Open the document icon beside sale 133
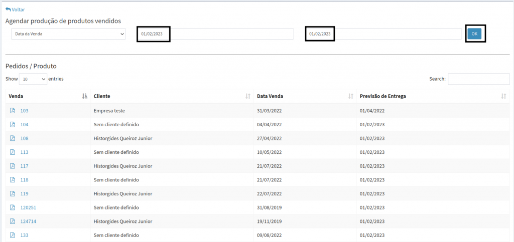514x242 pixels. (x=13, y=235)
